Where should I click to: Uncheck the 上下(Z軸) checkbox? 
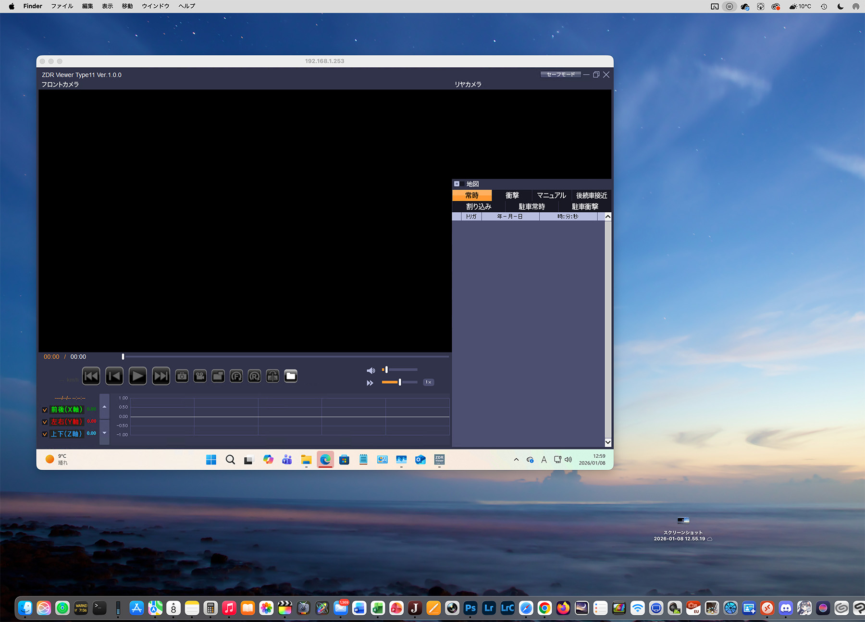coord(45,434)
